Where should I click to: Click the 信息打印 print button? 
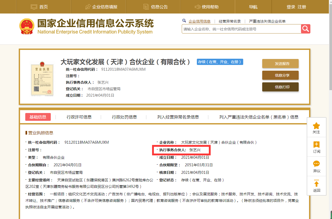(x=280, y=87)
